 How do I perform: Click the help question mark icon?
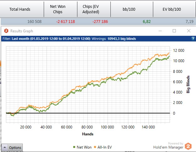193,39
